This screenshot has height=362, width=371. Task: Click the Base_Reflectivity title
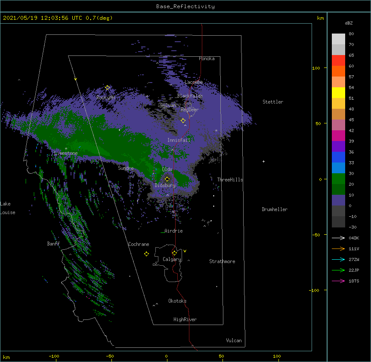pyautogui.click(x=185, y=6)
